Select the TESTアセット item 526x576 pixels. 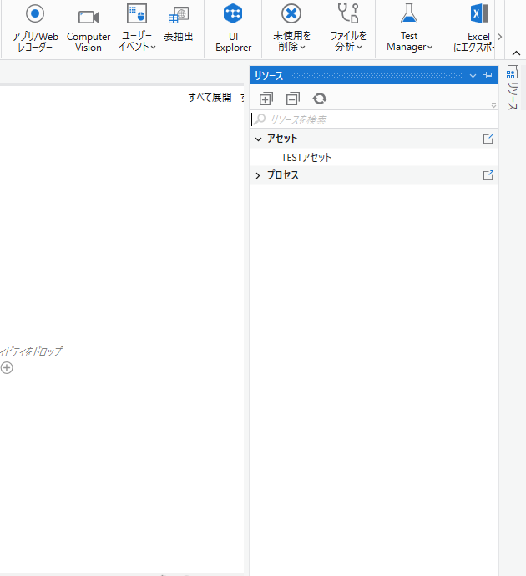[306, 157]
